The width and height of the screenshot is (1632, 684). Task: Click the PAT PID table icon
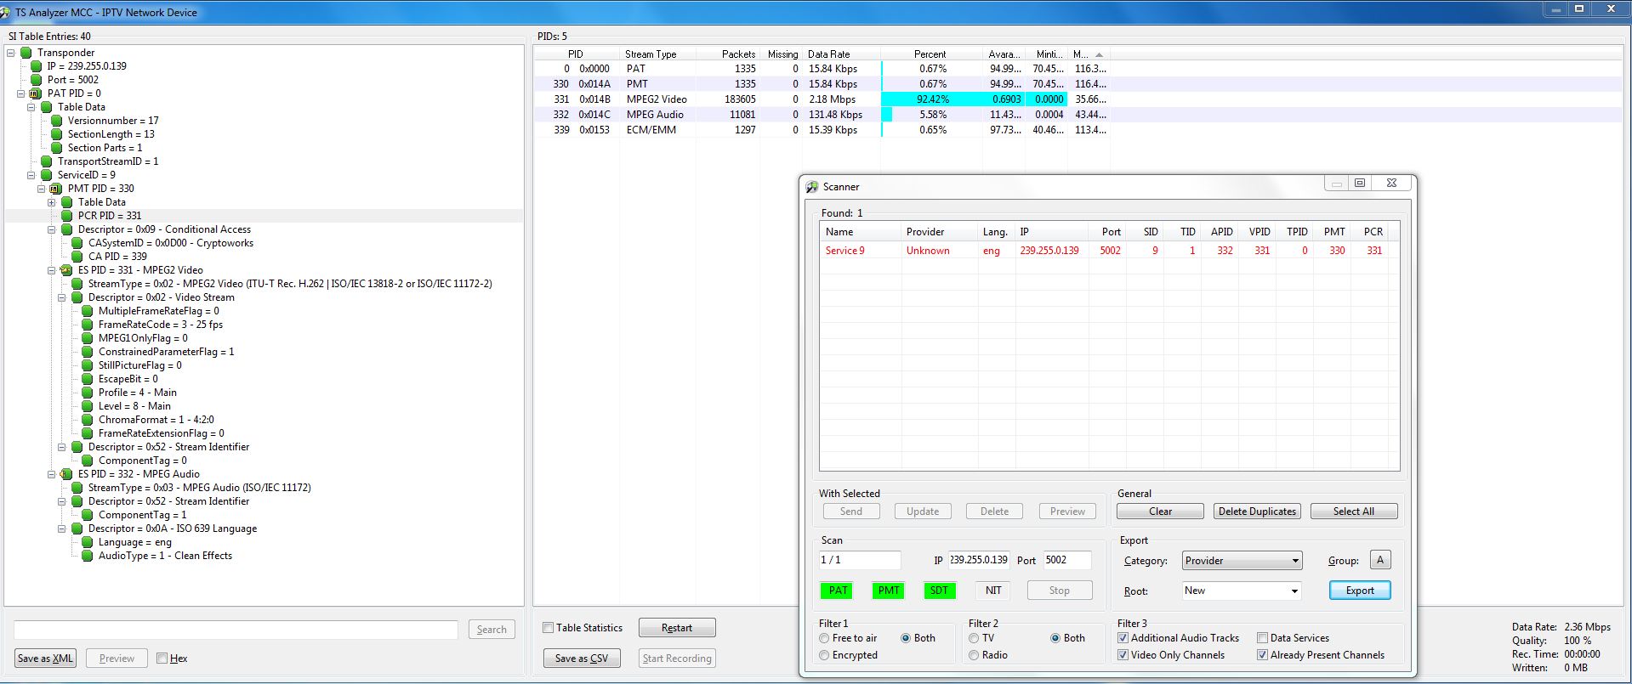(36, 93)
